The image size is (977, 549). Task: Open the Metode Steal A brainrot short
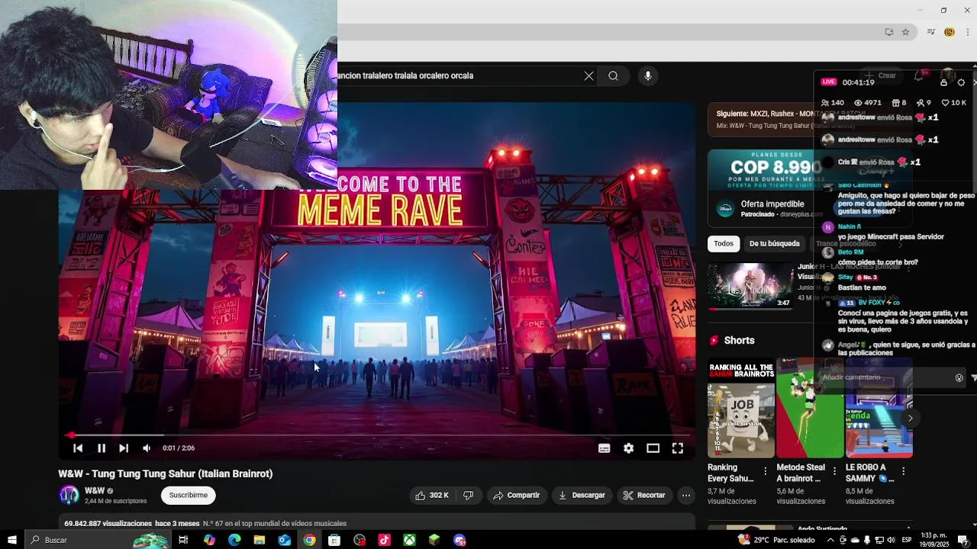pyautogui.click(x=809, y=408)
